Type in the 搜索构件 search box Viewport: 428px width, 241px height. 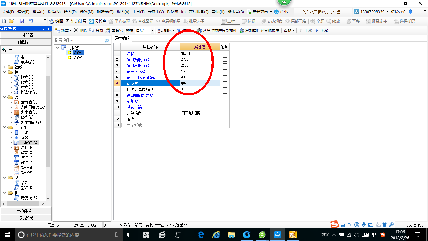78,40
